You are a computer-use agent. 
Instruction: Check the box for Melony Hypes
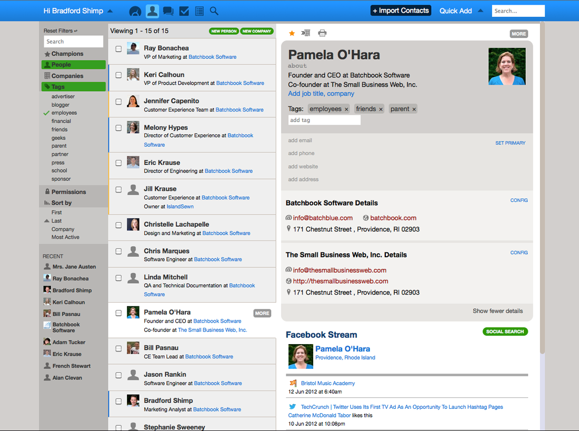pos(118,128)
